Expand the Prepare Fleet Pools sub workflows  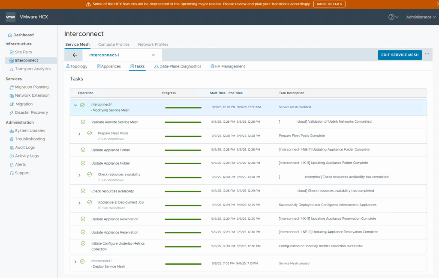(x=79, y=134)
